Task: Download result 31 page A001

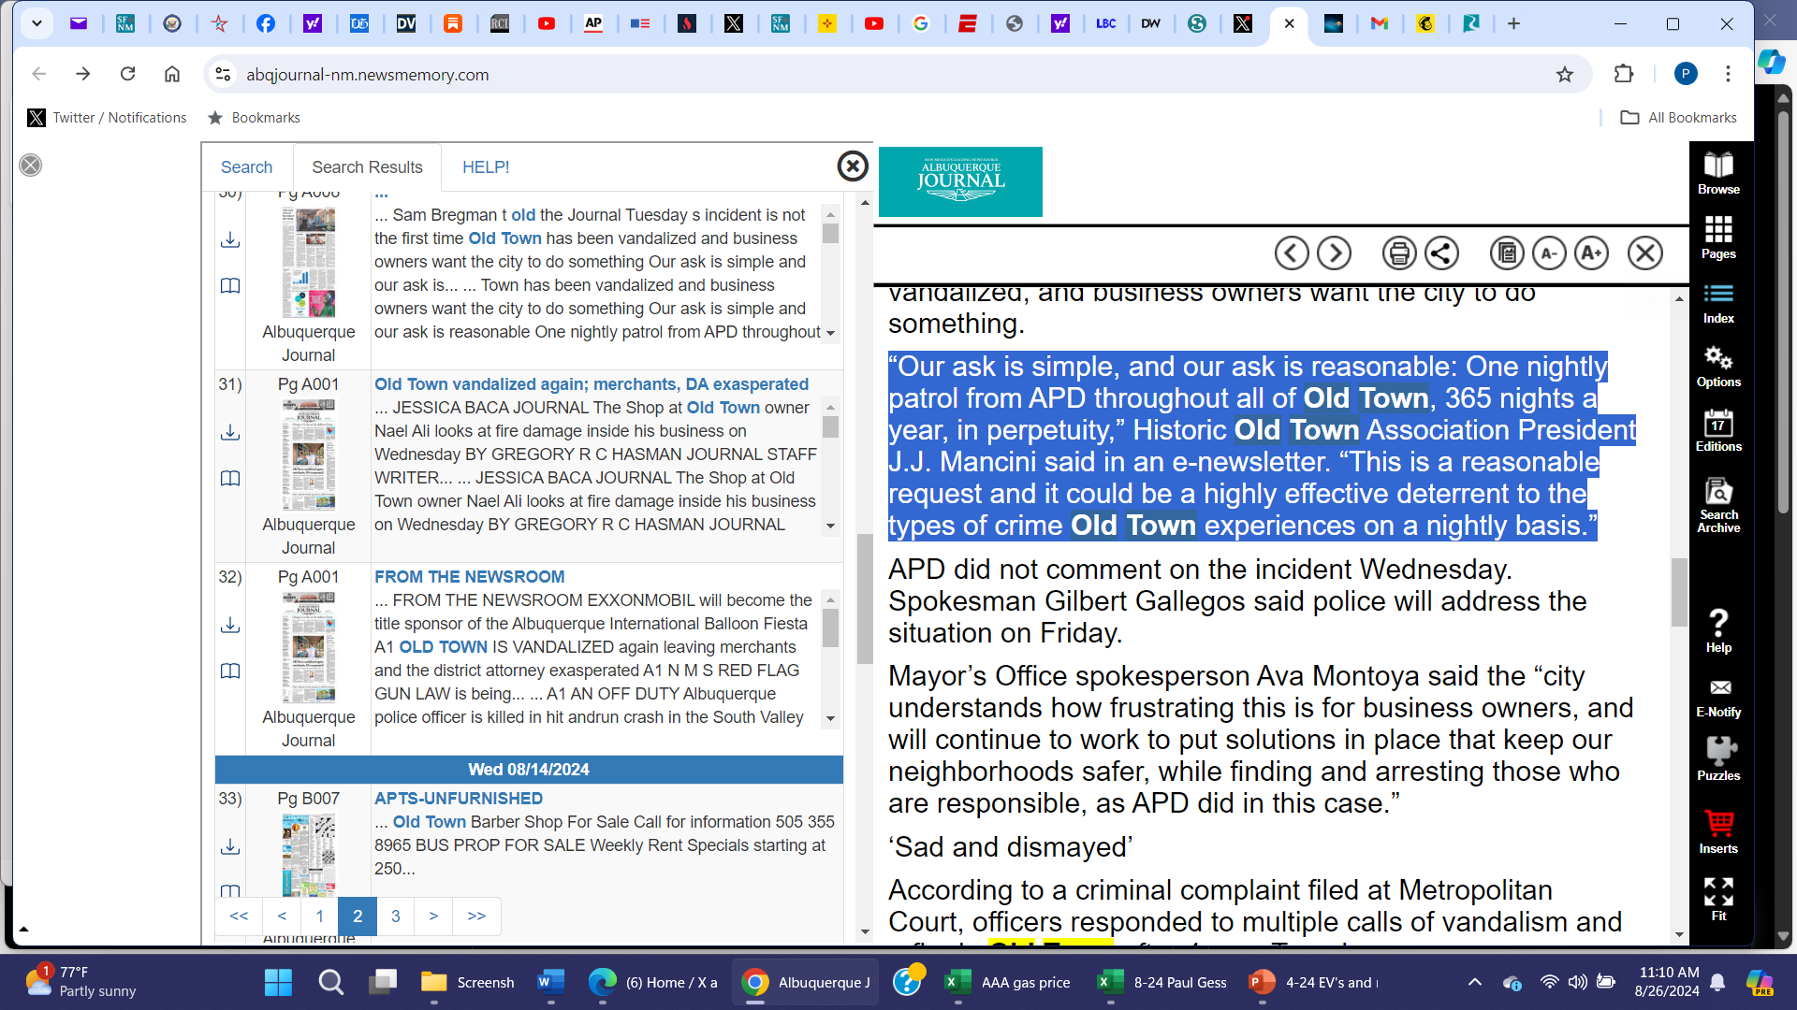Action: tap(230, 433)
